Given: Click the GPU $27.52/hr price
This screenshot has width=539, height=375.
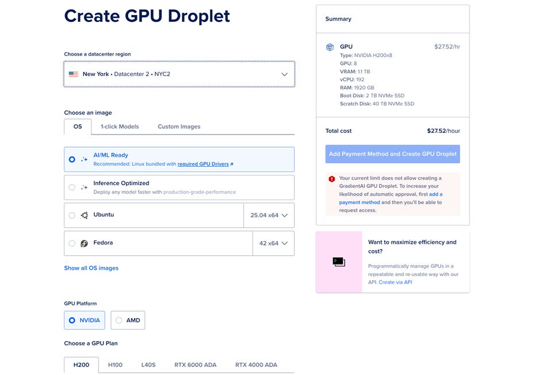Looking at the screenshot, I should tap(447, 47).
